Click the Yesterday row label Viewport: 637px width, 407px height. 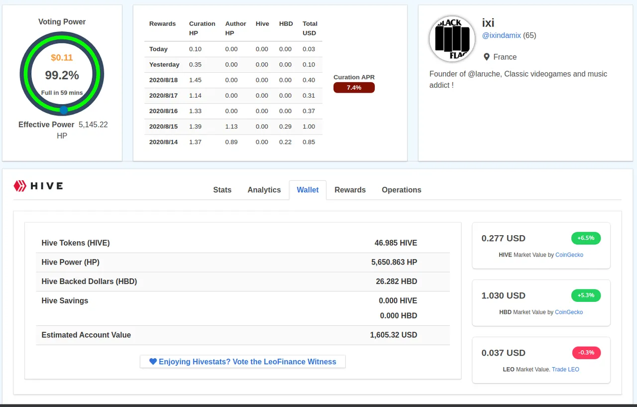click(x=164, y=64)
